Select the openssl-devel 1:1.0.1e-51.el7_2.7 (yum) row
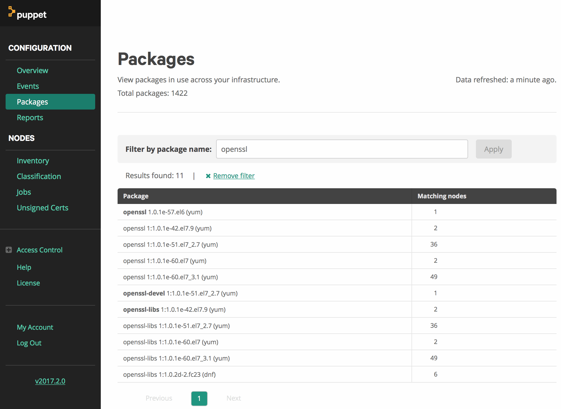Screen dimensions: 561x409 [337, 293]
